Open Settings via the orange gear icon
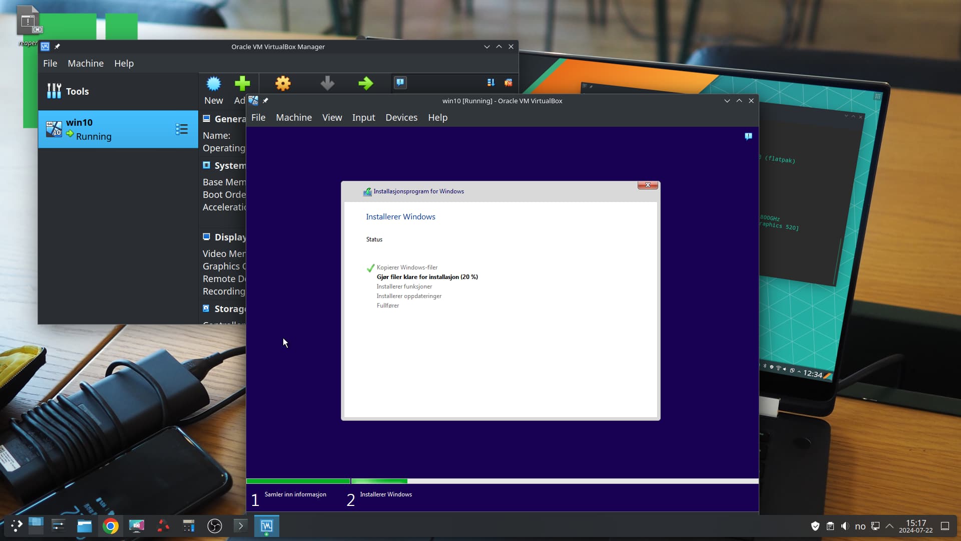The image size is (961, 541). click(283, 83)
